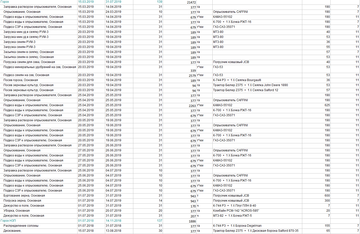
Task: Click 'К-744 Р3 + 1 Х Плуг ПЛН 8-40'
Action: pos(234,206)
